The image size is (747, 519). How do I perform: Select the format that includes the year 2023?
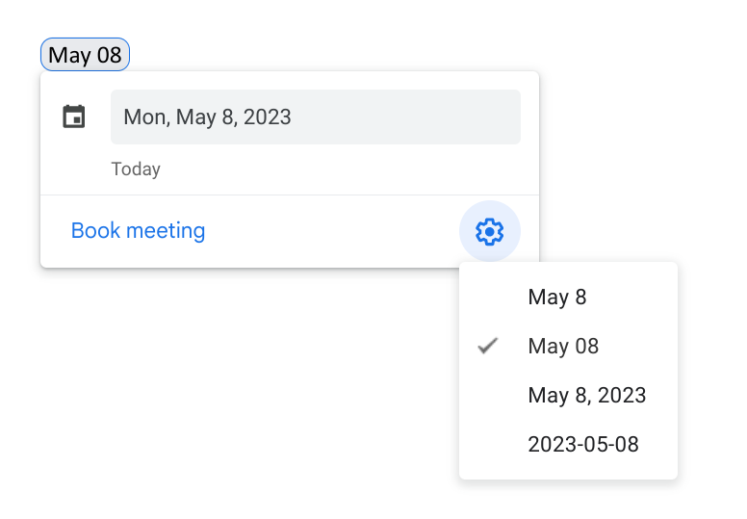(x=586, y=396)
